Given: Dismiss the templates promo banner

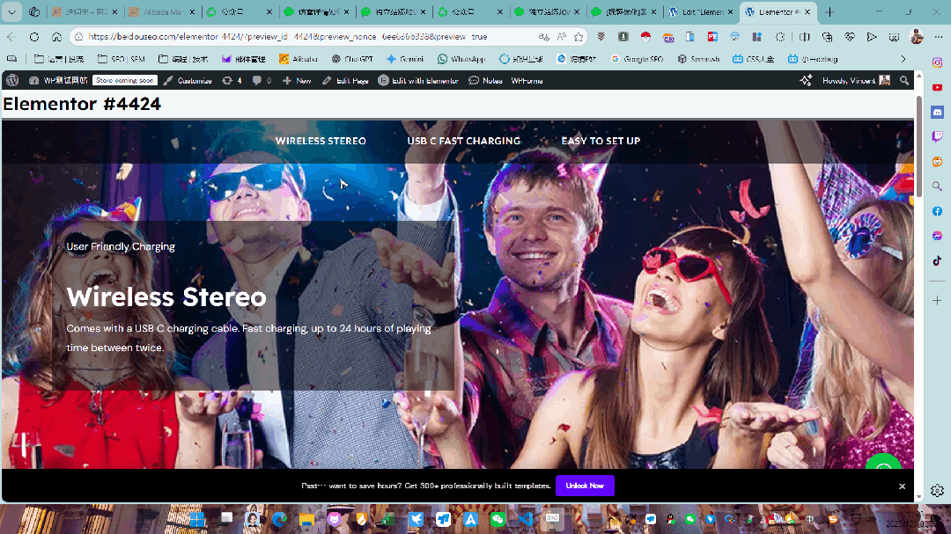Looking at the screenshot, I should tap(902, 486).
